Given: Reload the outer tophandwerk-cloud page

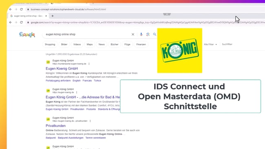Looking at the screenshot, I should tap(21, 9).
